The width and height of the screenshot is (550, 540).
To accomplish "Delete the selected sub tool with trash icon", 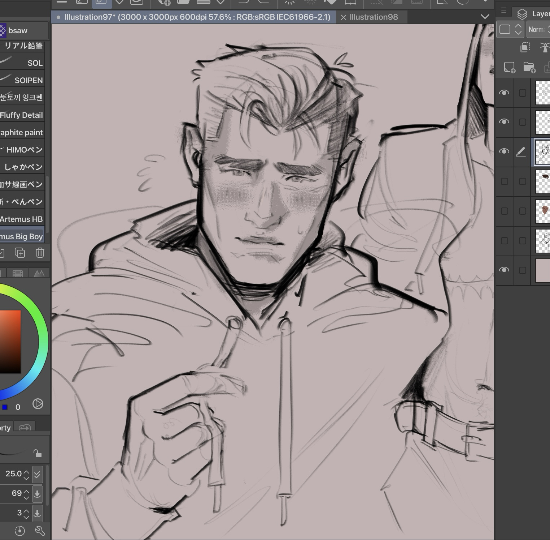I will (40, 253).
